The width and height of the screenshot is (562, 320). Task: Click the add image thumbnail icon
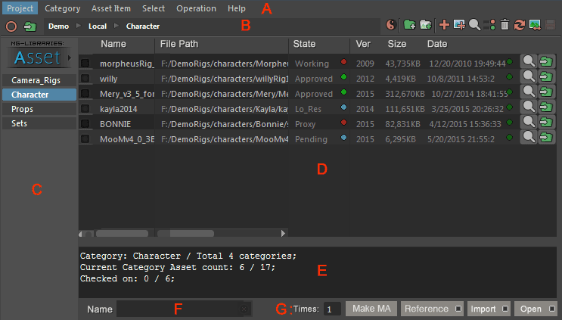coord(459,25)
